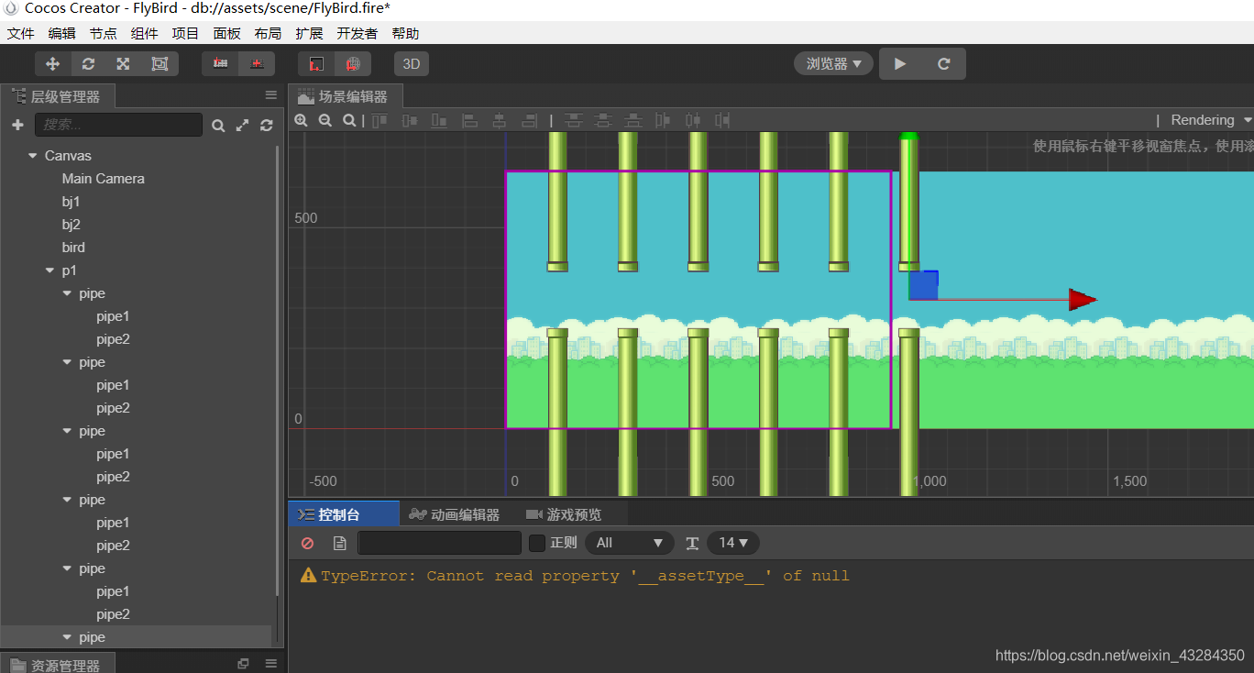Open the 帮助 menu
1254x673 pixels.
tap(405, 33)
